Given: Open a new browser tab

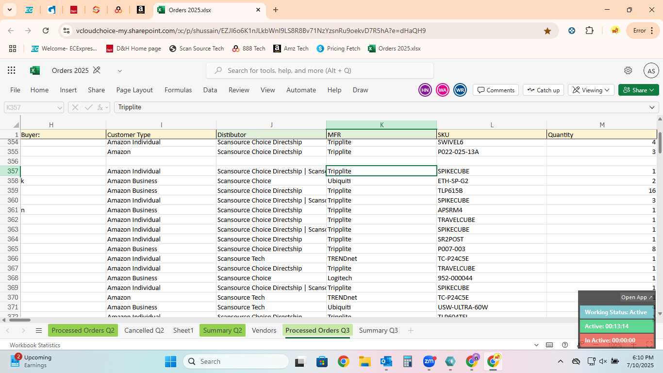Looking at the screenshot, I should click(276, 10).
